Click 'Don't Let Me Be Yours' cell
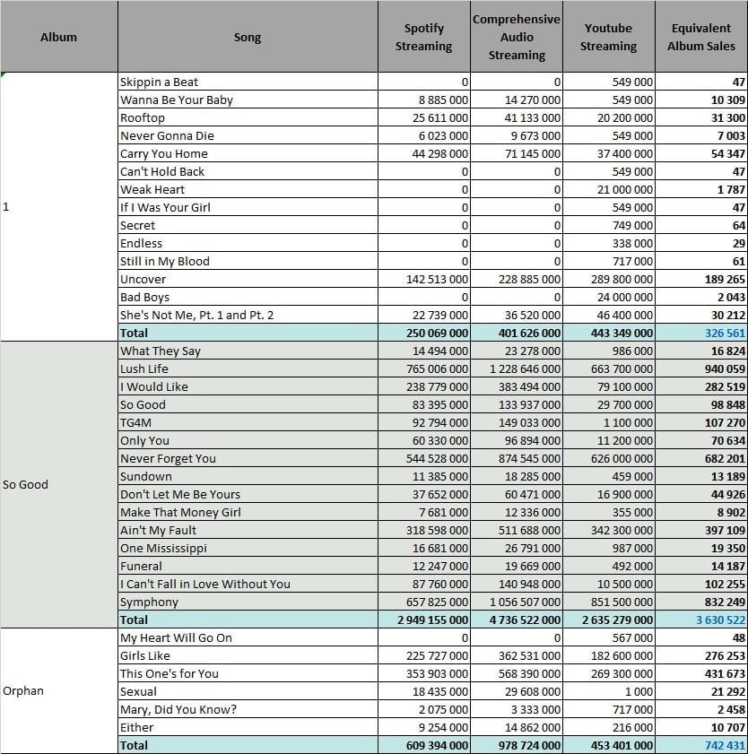This screenshot has height=754, width=748. [248, 494]
